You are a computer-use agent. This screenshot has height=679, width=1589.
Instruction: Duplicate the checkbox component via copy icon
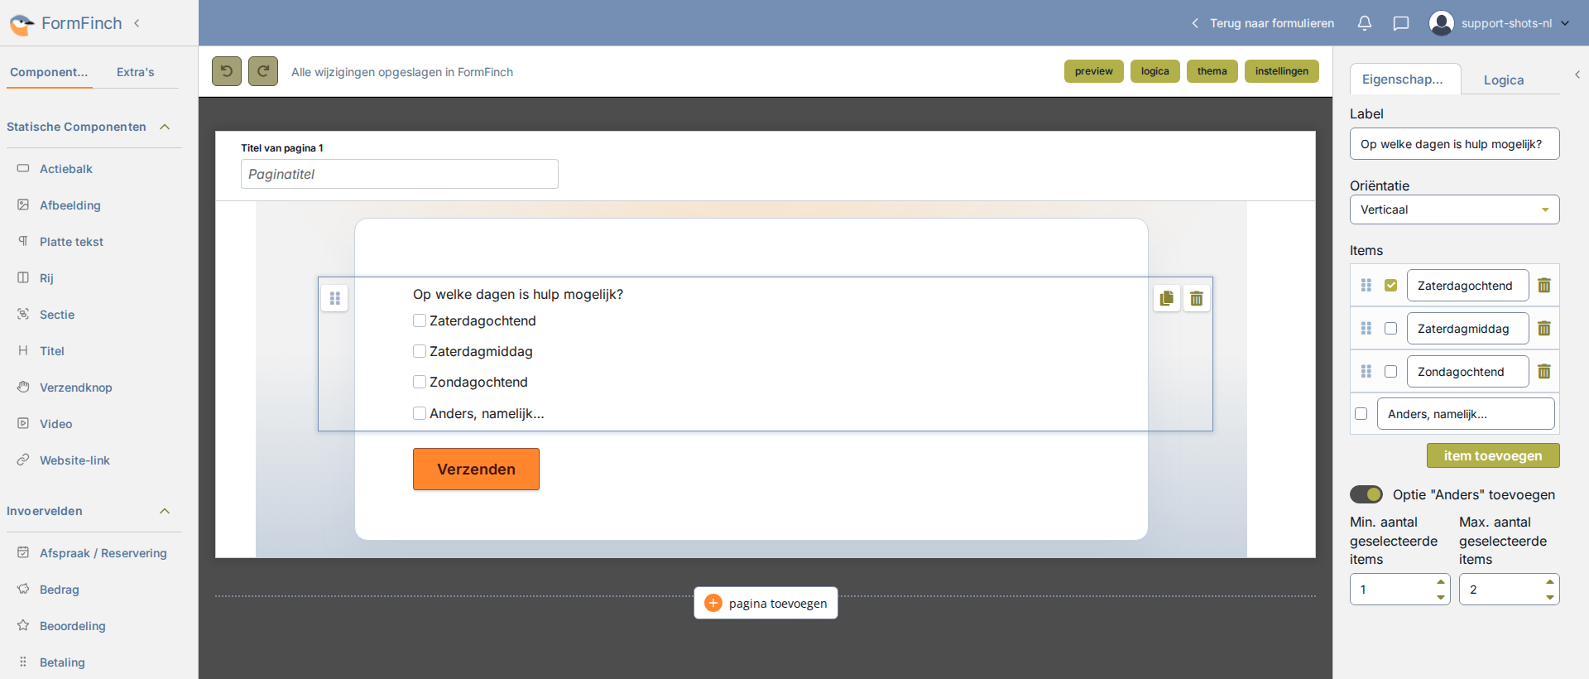(x=1167, y=298)
